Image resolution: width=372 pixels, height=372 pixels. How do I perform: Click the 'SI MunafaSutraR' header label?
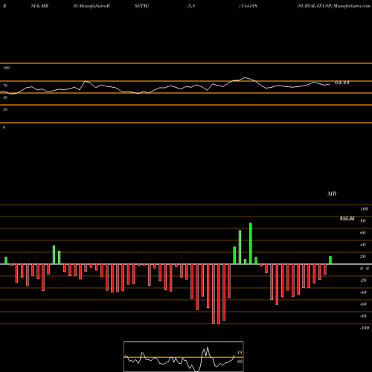pos(92,6)
